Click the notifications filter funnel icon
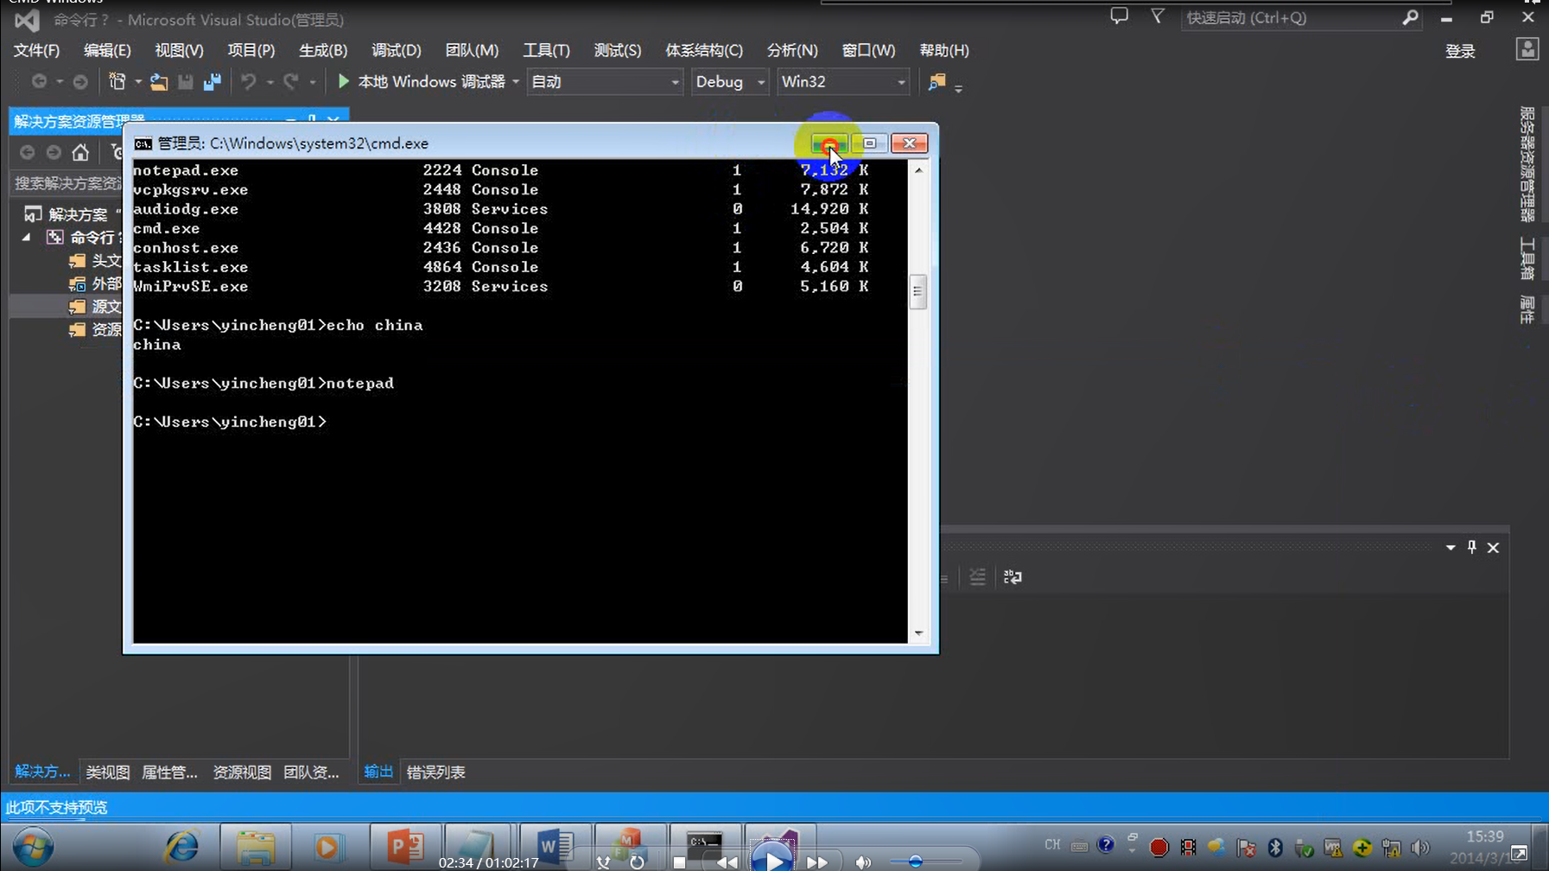 1158,16
